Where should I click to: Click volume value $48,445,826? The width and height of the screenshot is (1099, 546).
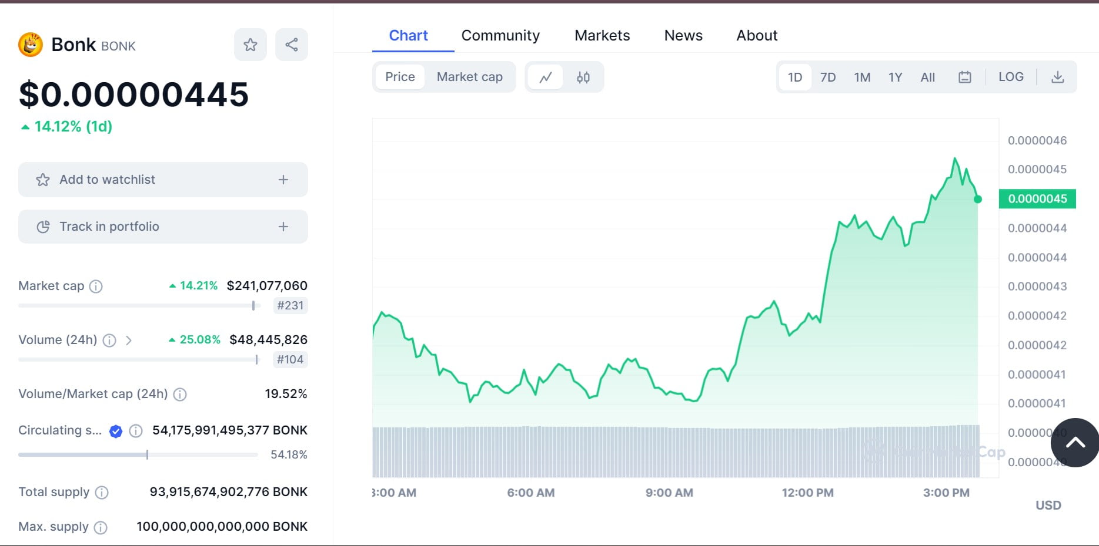(x=268, y=340)
